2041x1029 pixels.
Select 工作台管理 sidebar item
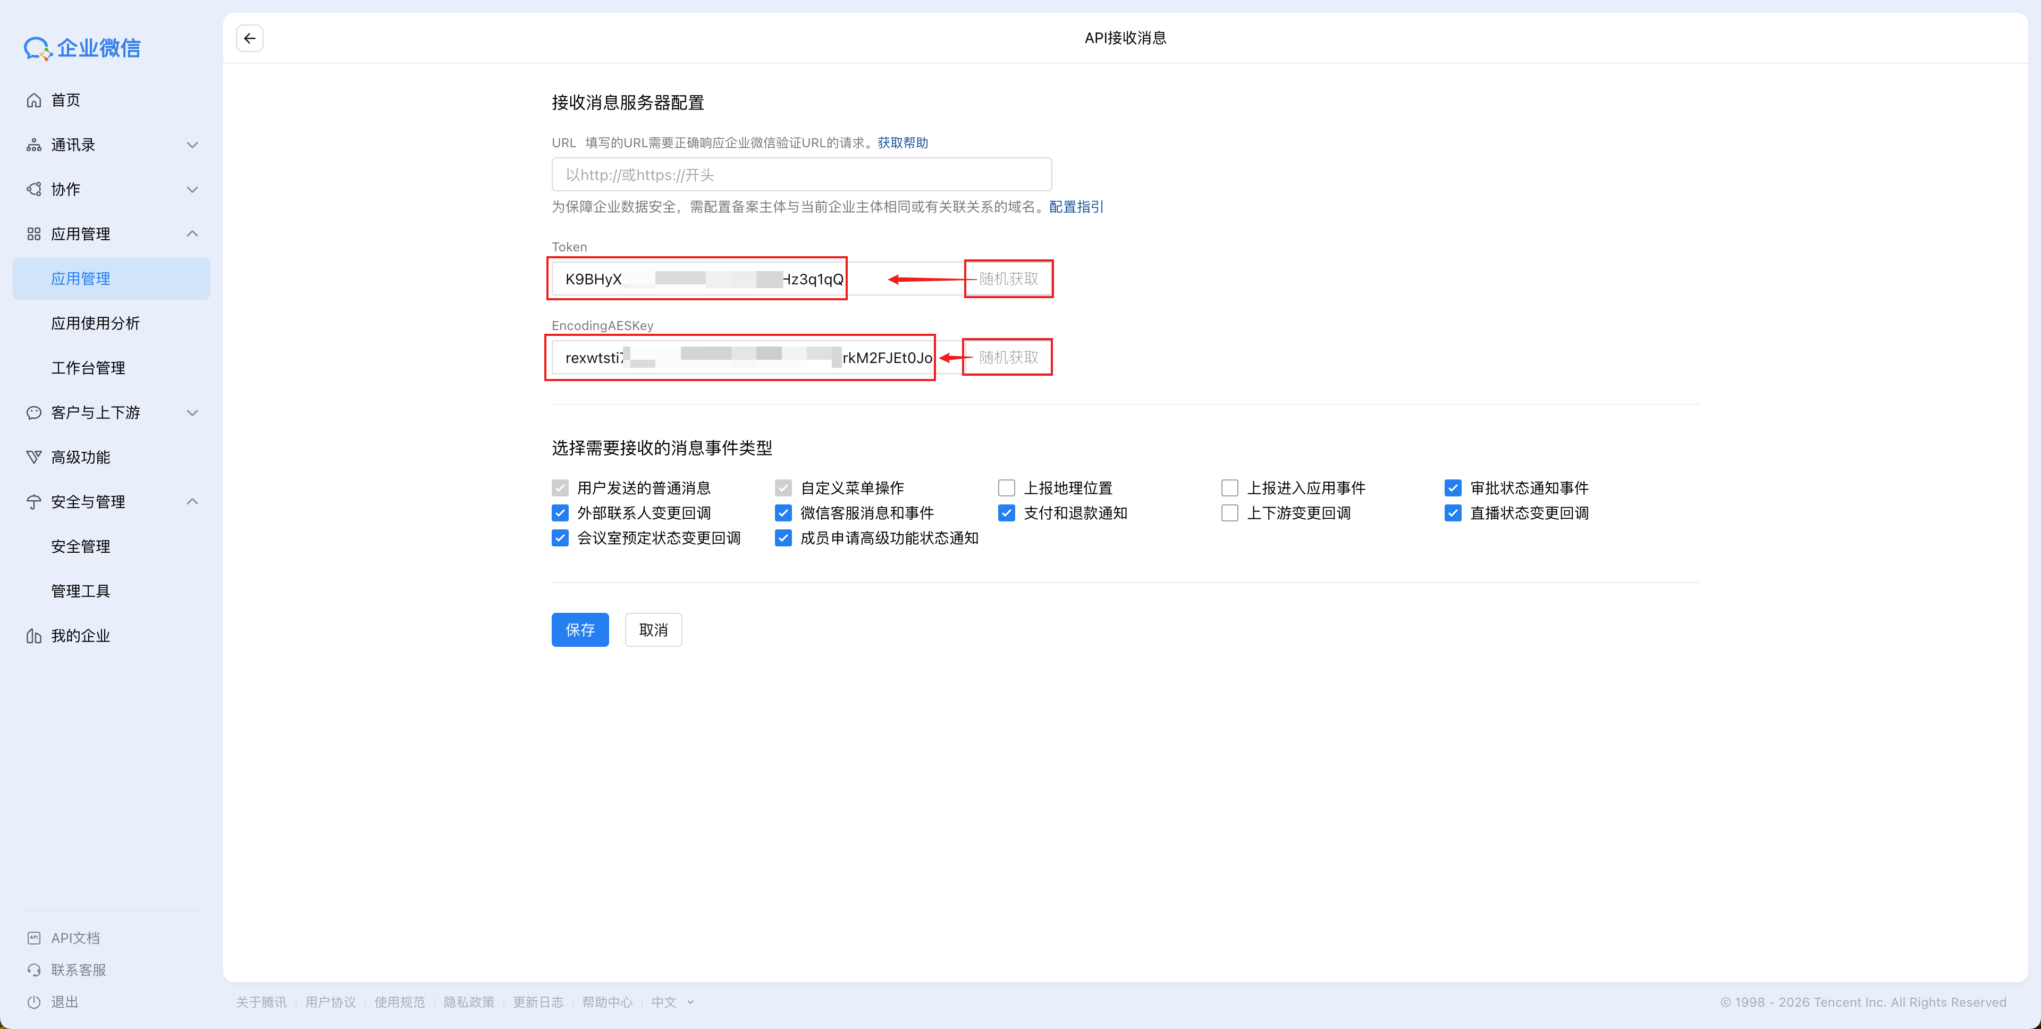88,368
